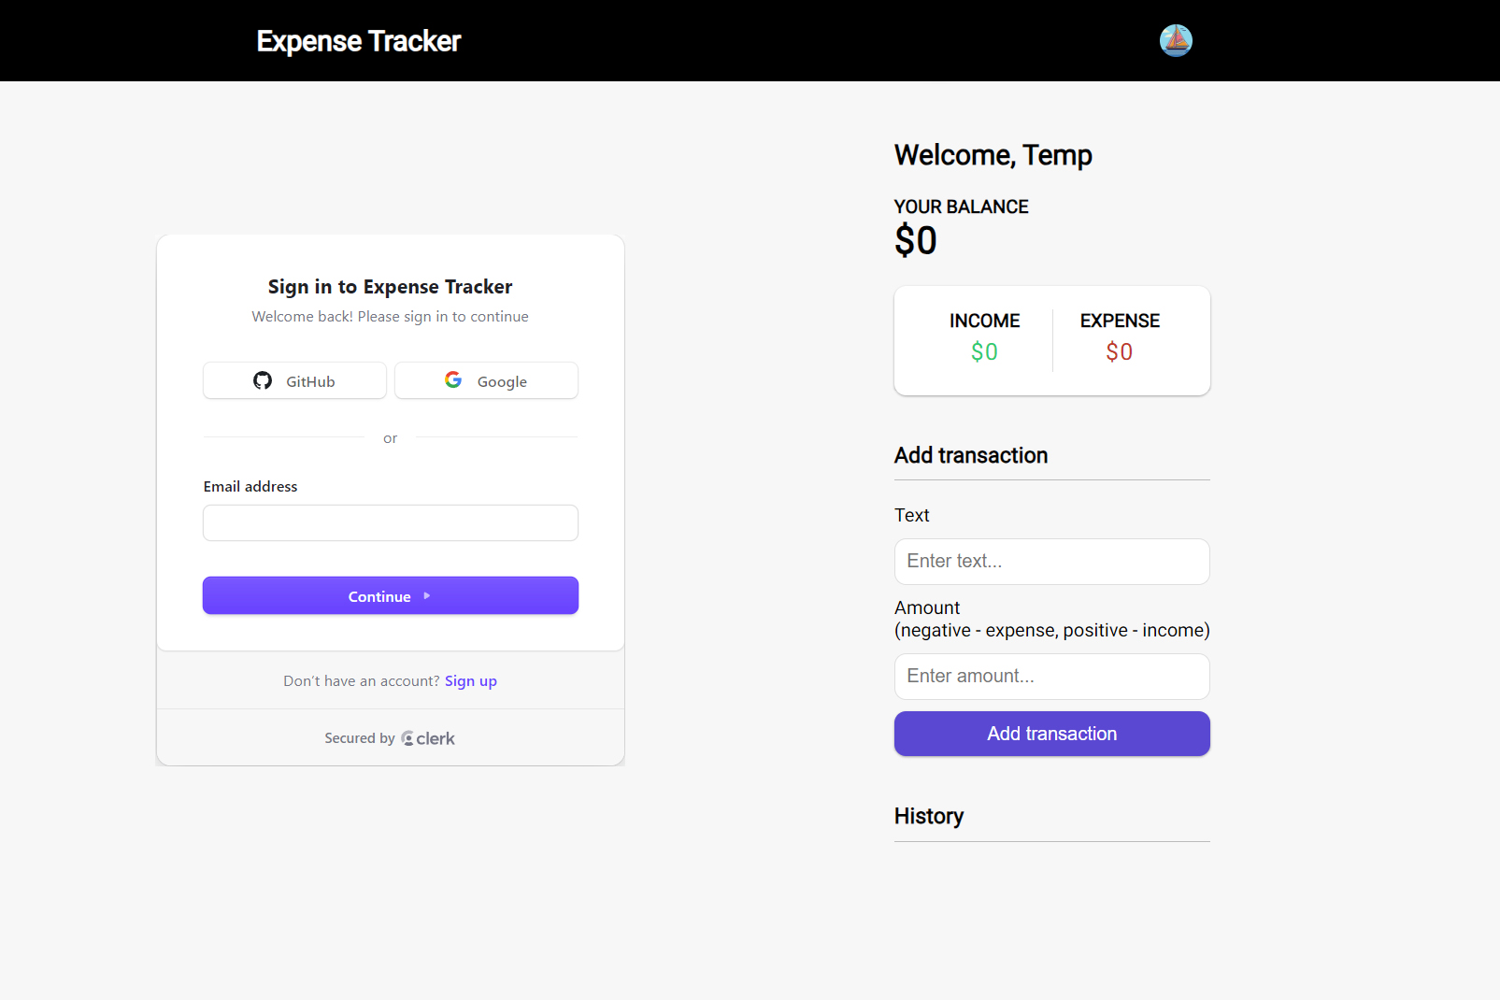The image size is (1500, 1000).
Task: Sign in with the Google button label
Action: [x=502, y=381]
